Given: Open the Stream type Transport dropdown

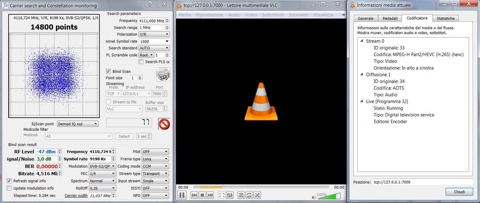Looking at the screenshot, I should pyautogui.click(x=155, y=173).
